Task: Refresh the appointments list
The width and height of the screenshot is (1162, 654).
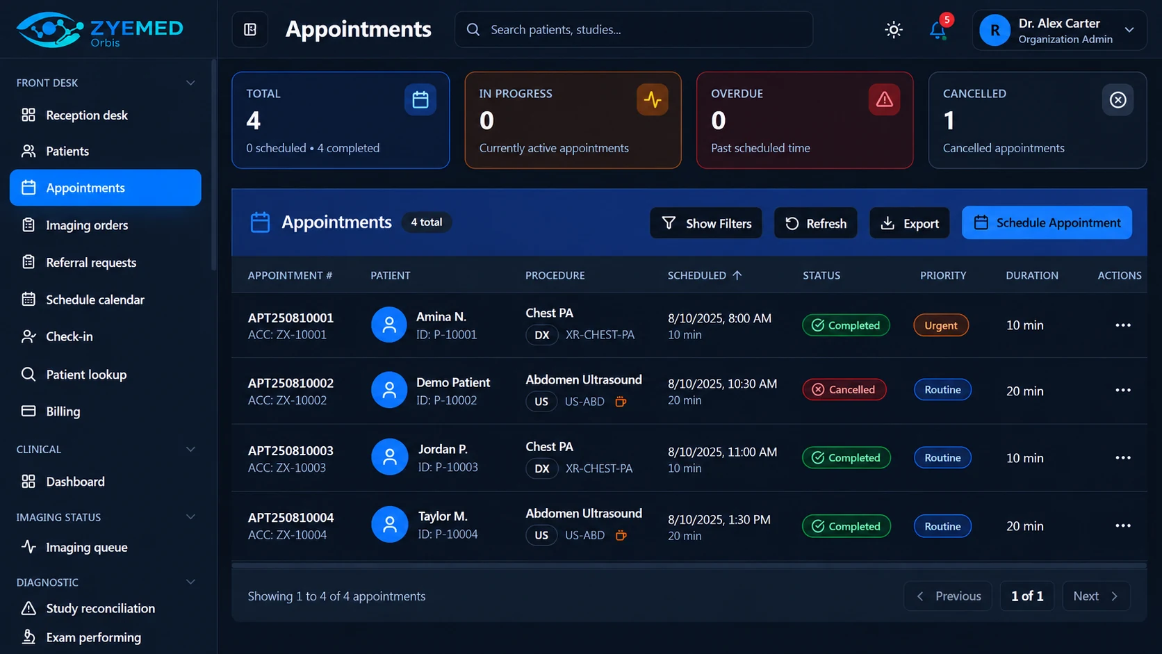Action: click(816, 223)
